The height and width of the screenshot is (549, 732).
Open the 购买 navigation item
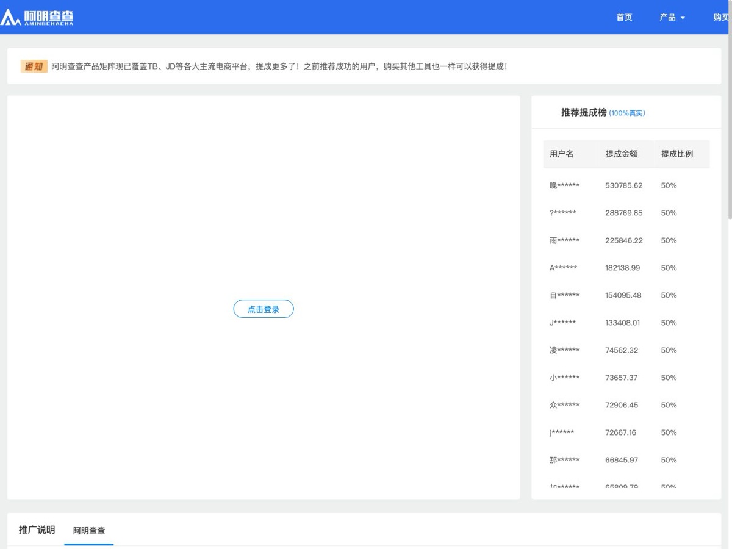(722, 17)
